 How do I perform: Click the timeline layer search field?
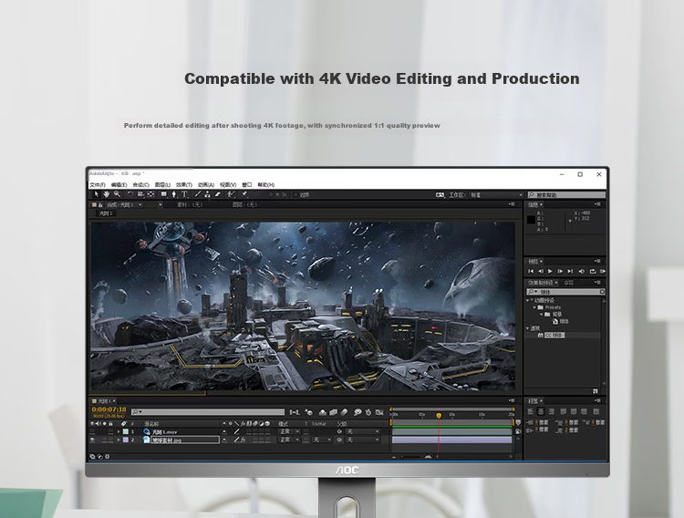208,412
